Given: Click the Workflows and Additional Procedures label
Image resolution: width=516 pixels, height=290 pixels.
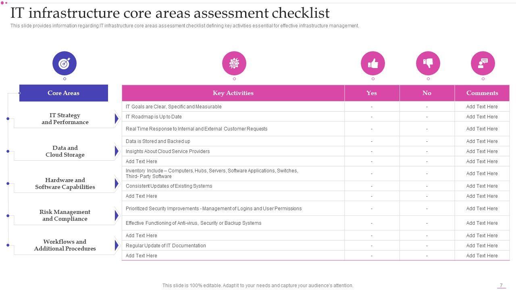Looking at the screenshot, I should click(x=65, y=245).
